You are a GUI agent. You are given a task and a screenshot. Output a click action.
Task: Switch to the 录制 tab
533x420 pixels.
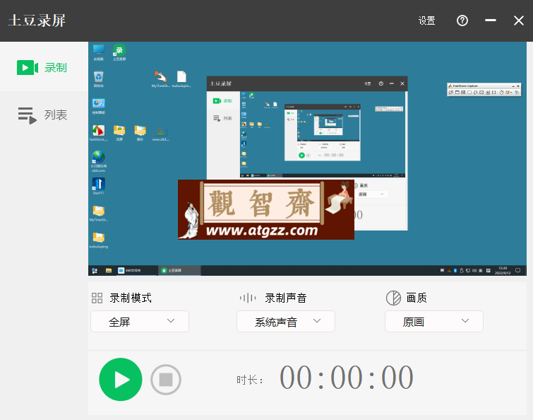[x=44, y=67]
